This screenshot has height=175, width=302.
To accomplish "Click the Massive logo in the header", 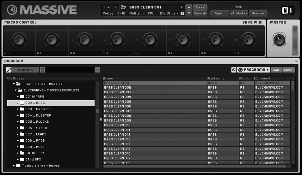I will [42, 10].
